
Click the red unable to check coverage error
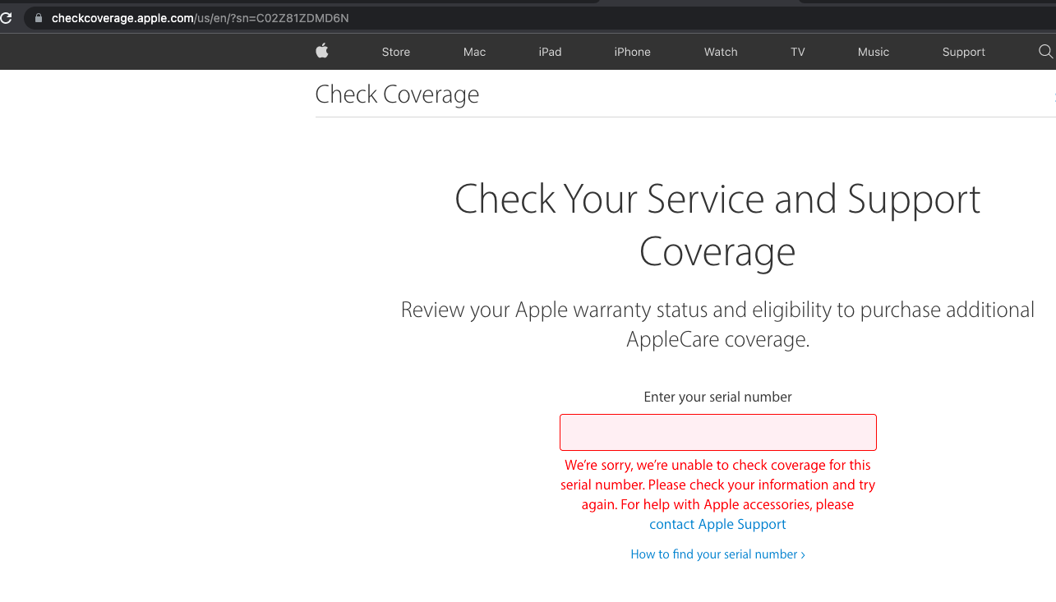pos(717,485)
